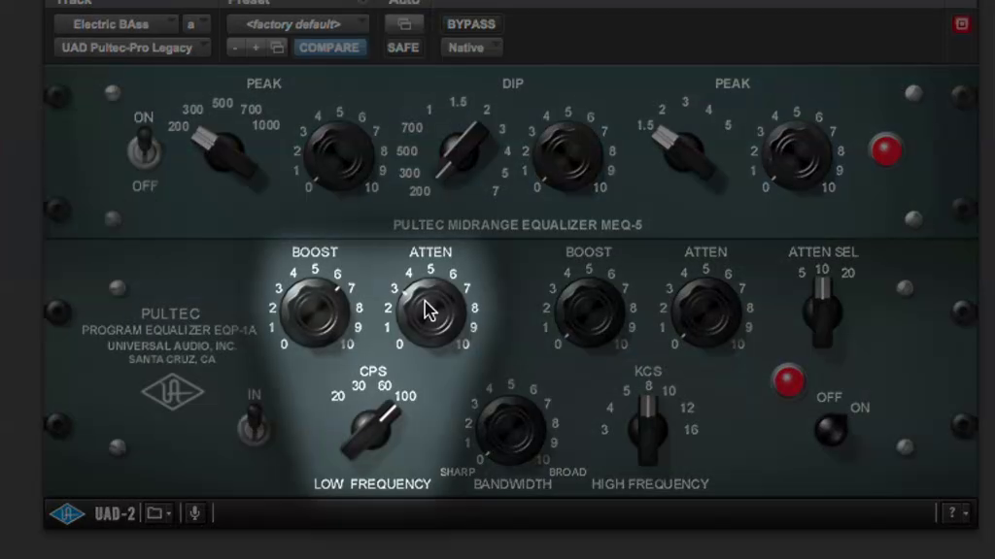Click the low frequency ATTEN knob
The image size is (995, 559).
430,312
